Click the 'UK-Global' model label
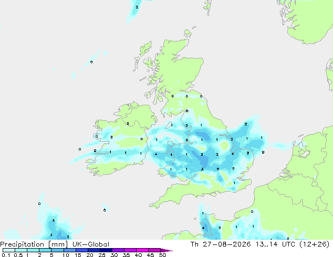Screen dimensions: 333x257 click(91, 244)
